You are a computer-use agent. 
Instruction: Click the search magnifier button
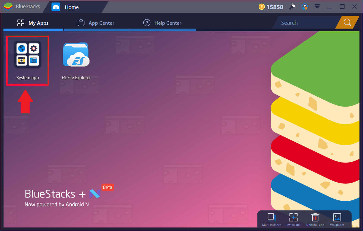point(347,23)
